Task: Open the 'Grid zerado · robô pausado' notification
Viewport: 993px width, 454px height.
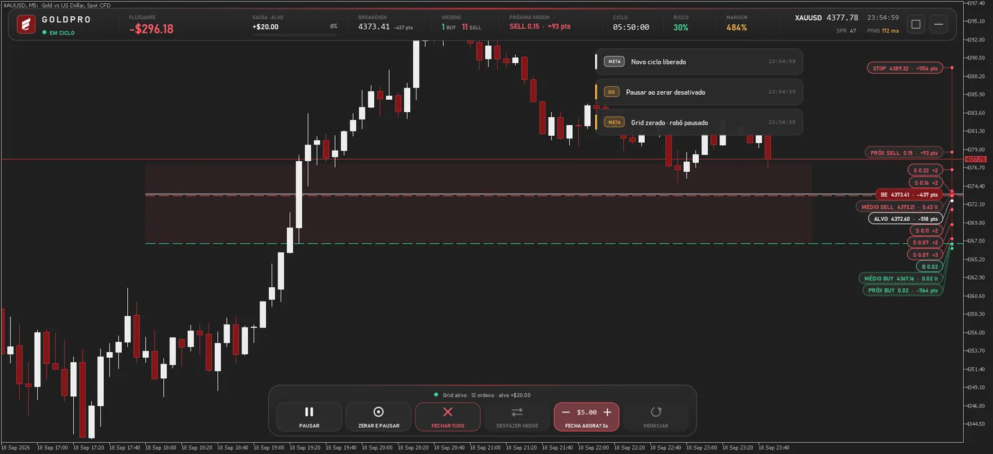Action: (x=699, y=123)
